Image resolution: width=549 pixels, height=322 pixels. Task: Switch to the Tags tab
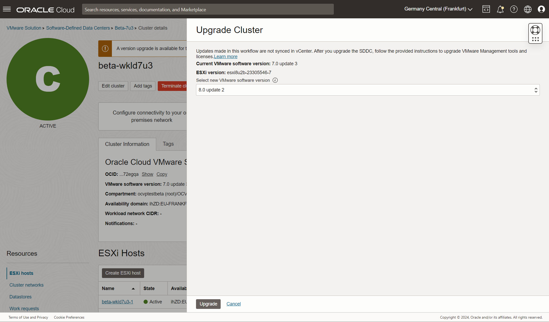[x=168, y=144]
